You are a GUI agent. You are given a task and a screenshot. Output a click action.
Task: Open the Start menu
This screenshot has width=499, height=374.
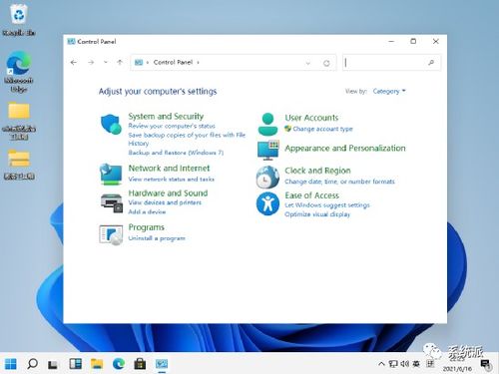(11, 364)
